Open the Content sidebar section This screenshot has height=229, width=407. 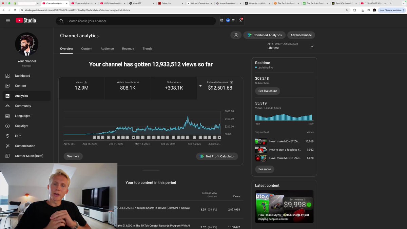[26, 86]
